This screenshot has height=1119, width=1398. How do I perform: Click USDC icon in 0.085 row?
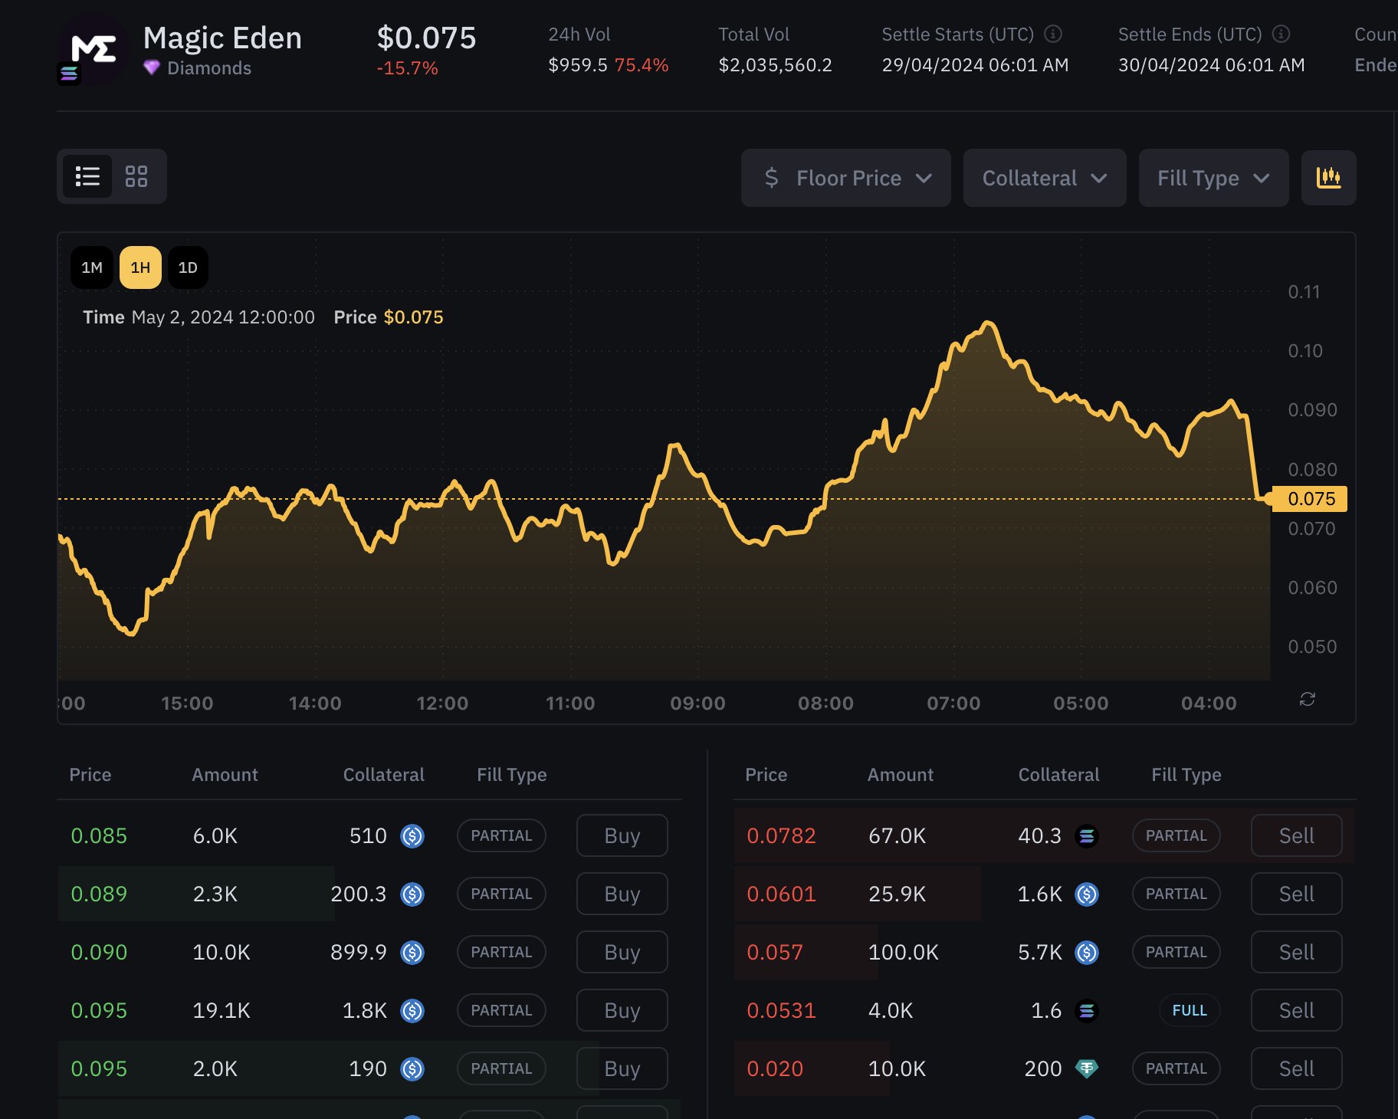[x=412, y=835]
